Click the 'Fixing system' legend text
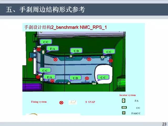Image resolution: width=168 pixels, height=126 pixels. (x=39, y=102)
